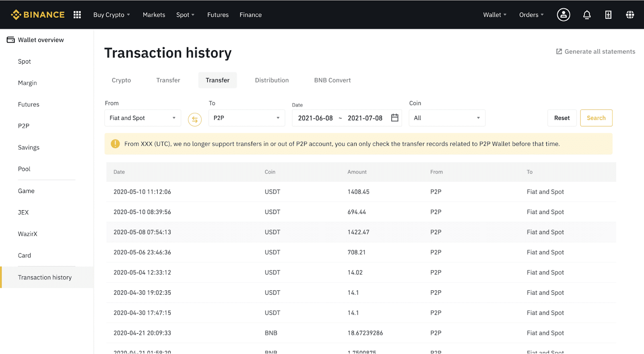The width and height of the screenshot is (644, 354).
Task: Switch to the BNB Convert tab
Action: coord(332,80)
